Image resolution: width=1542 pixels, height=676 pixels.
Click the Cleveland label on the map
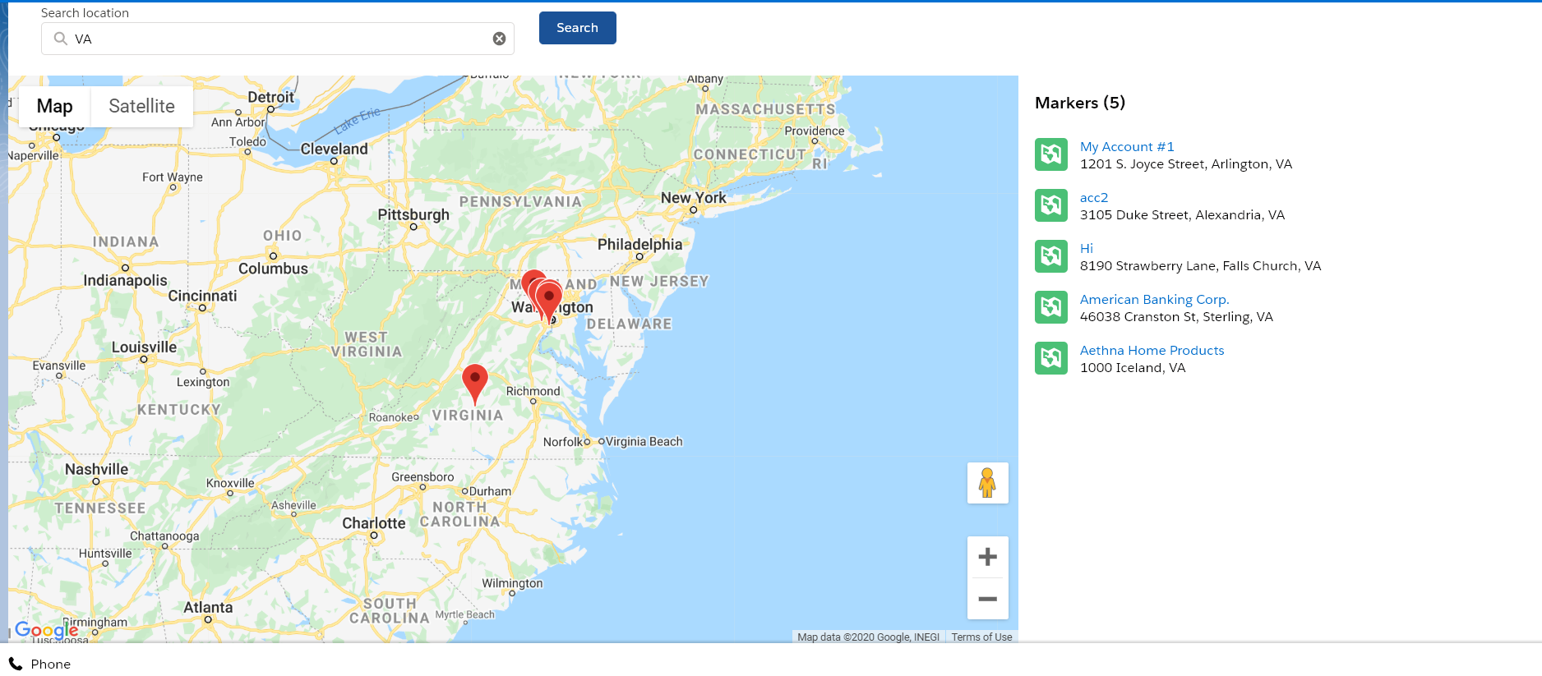[x=334, y=149]
